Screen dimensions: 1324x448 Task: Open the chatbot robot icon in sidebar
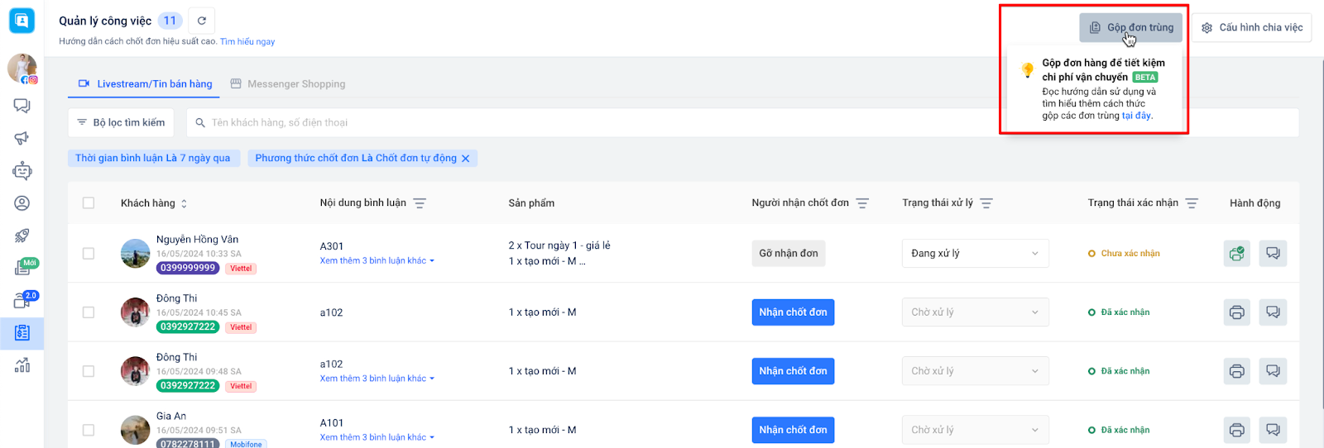coord(22,171)
